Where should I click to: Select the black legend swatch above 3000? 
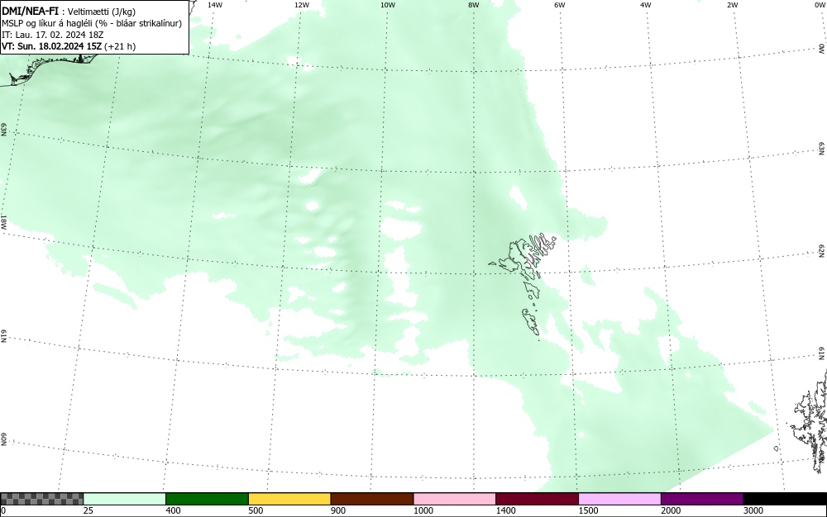click(785, 499)
